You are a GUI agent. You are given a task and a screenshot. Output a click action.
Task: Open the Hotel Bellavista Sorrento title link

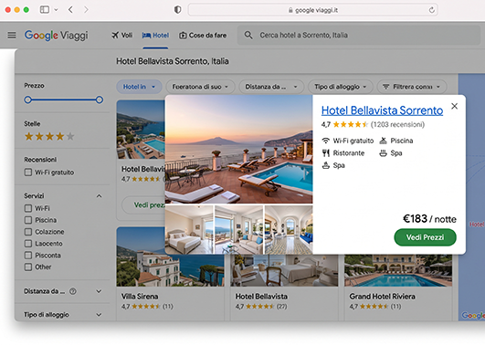click(x=382, y=110)
